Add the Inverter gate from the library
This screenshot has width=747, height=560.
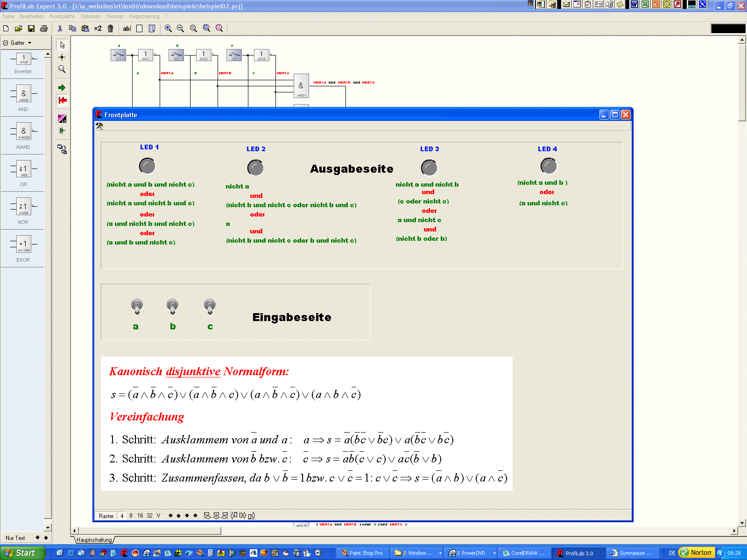(23, 64)
